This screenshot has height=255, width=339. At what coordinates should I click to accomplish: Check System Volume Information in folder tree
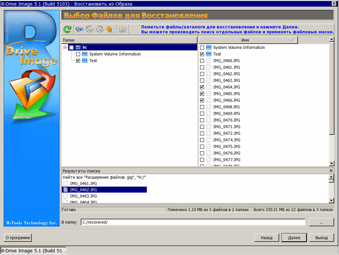pos(78,54)
